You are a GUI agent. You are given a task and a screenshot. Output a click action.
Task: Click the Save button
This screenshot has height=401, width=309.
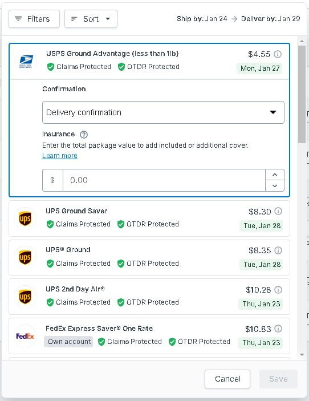[278, 379]
